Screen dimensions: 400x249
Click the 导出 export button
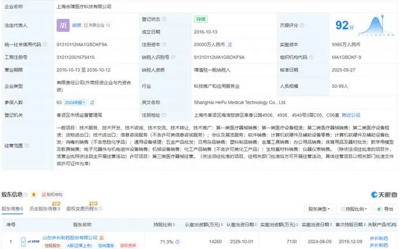click(386, 209)
